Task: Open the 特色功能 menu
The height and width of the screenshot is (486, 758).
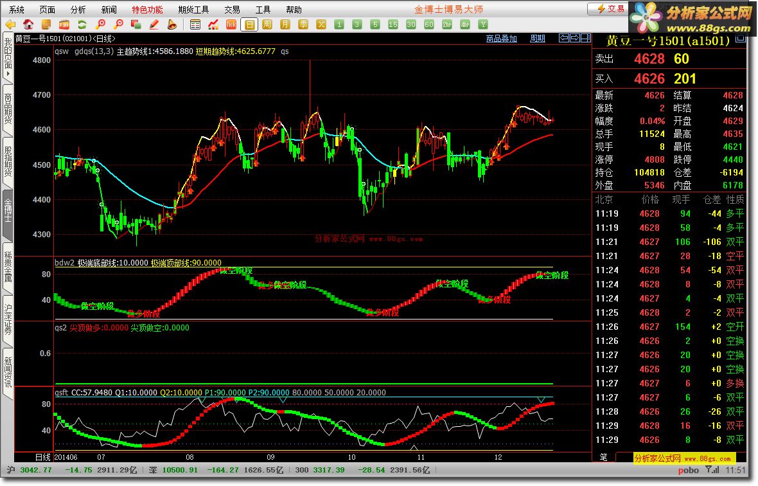Action: 148,9
